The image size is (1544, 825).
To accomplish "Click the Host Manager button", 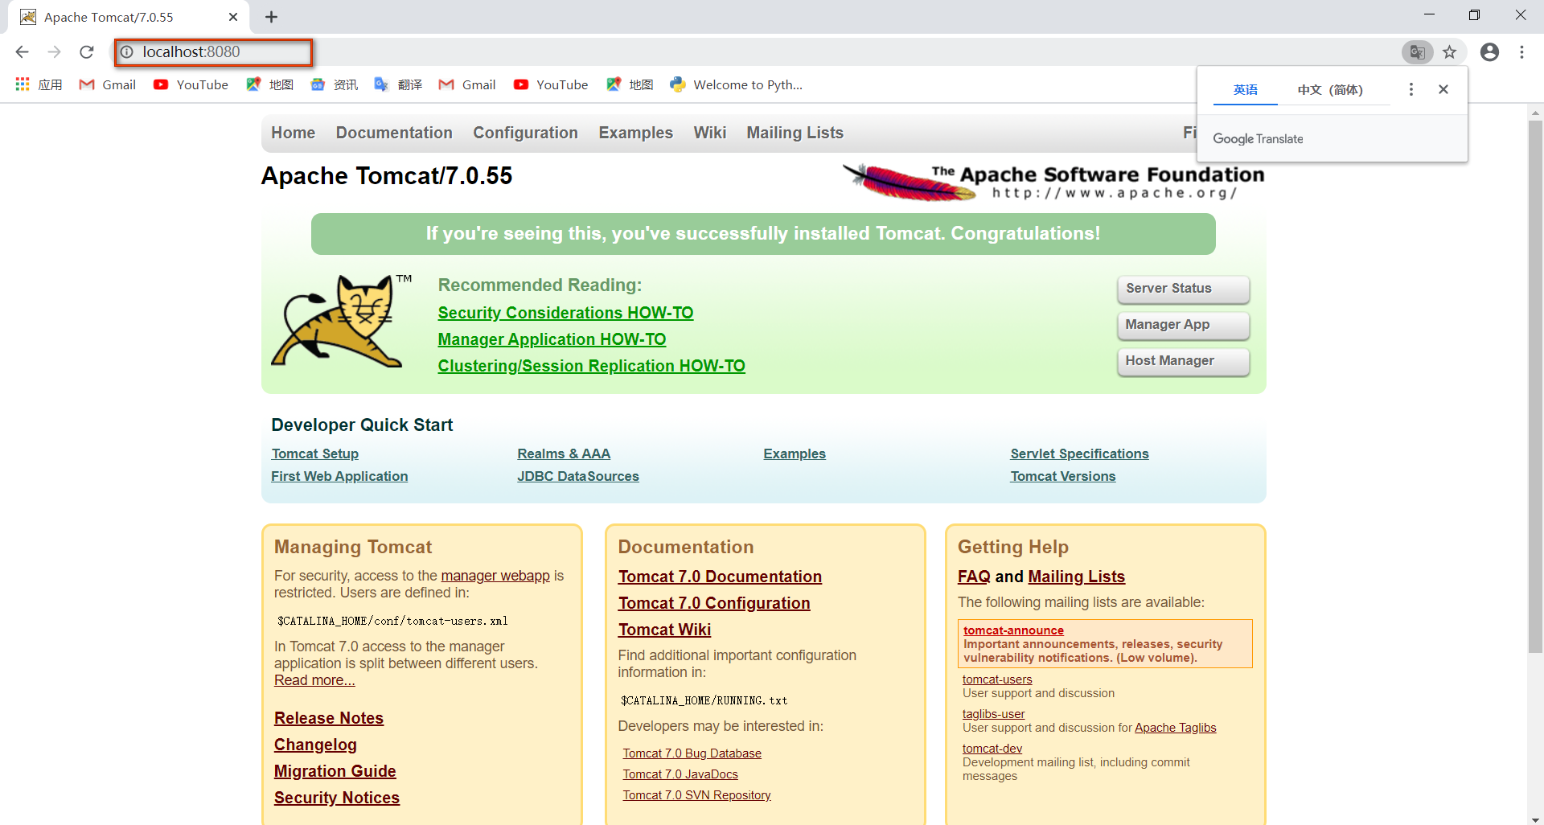I will pos(1183,361).
